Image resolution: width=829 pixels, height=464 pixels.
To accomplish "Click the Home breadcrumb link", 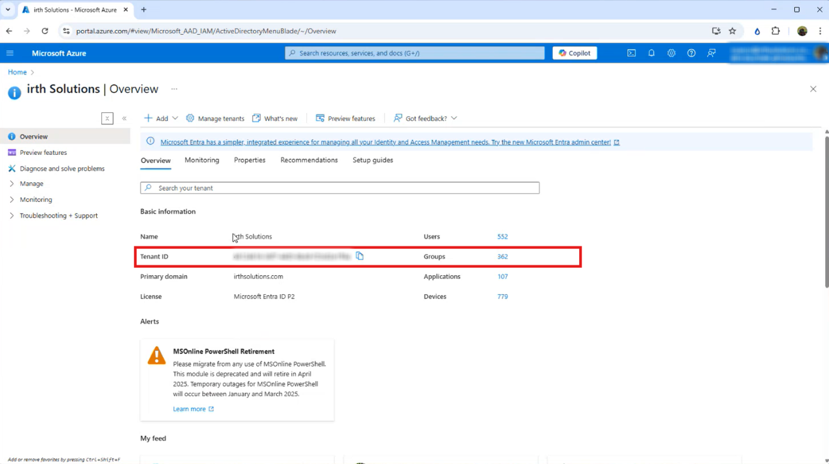I will pos(17,72).
